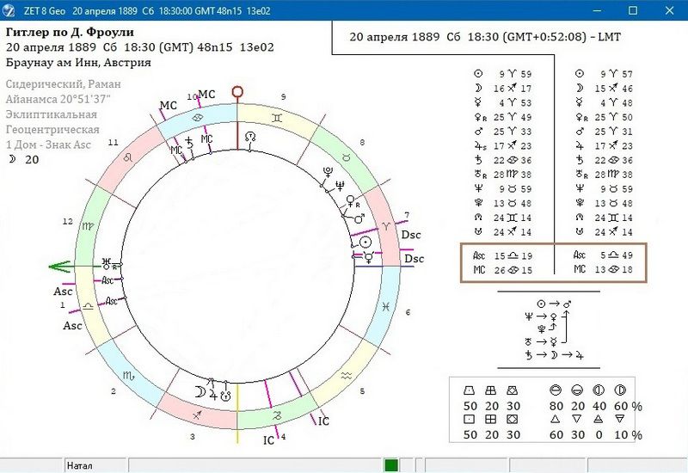This screenshot has width=688, height=473.
Task: Select the Scorpio sign glyph on the zodiac ring
Action: pos(128,376)
